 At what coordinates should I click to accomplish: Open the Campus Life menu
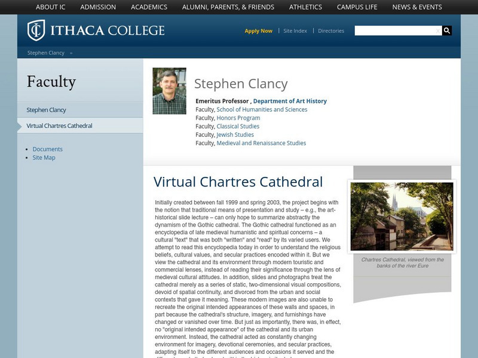(x=357, y=7)
